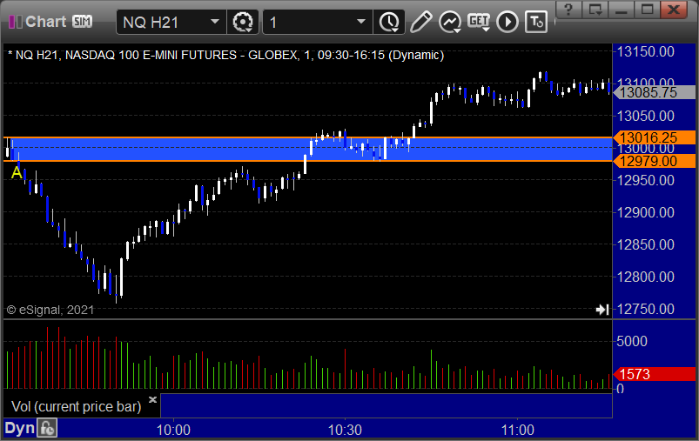Screen dimensions: 699x441
Task: Click the 10:30 time axis label
Action: click(x=345, y=430)
